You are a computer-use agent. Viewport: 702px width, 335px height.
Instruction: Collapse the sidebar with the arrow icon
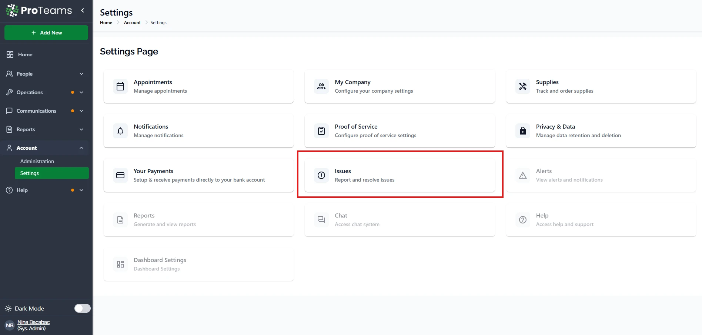83,10
